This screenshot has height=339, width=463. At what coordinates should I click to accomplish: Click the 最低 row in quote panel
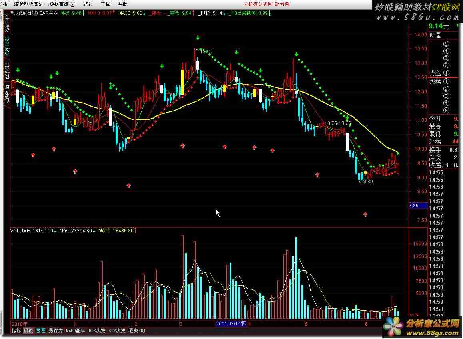pyautogui.click(x=444, y=134)
